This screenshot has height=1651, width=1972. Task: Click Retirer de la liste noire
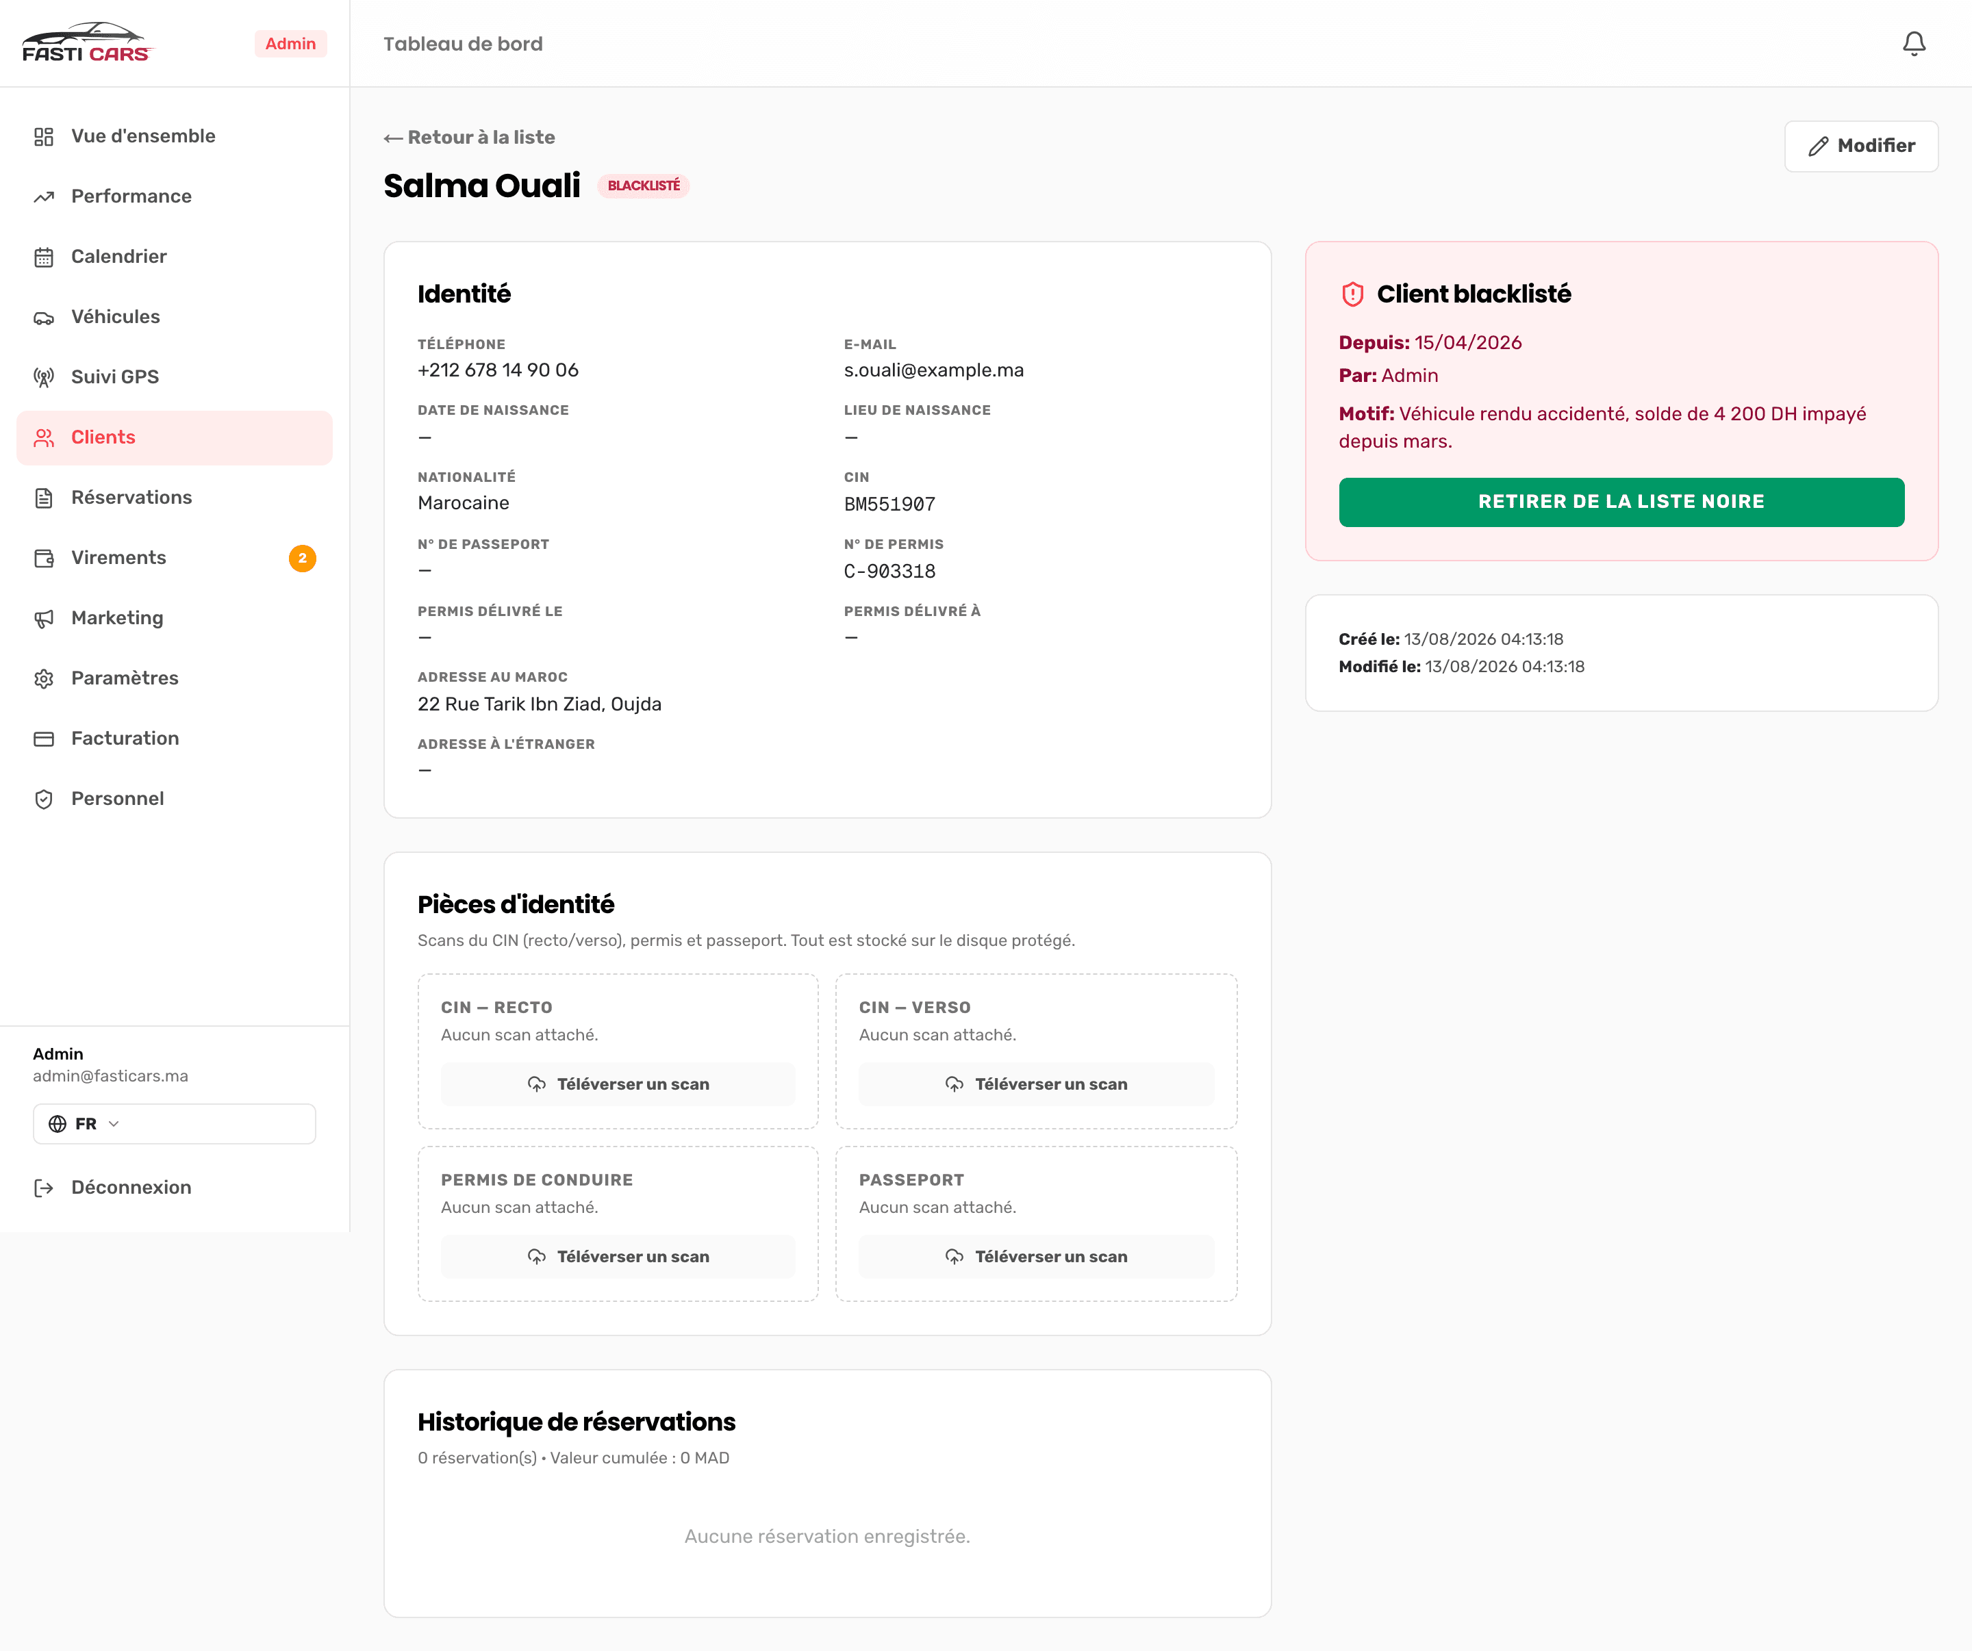(x=1621, y=502)
